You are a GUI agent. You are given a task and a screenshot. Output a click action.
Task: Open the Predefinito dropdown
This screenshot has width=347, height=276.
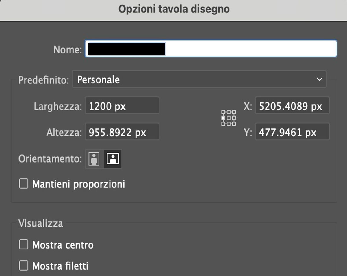tap(199, 79)
